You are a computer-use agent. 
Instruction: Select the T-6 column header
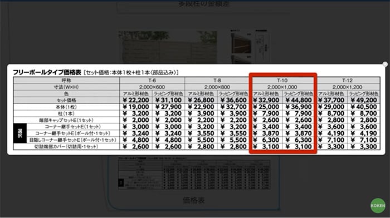click(x=152, y=81)
